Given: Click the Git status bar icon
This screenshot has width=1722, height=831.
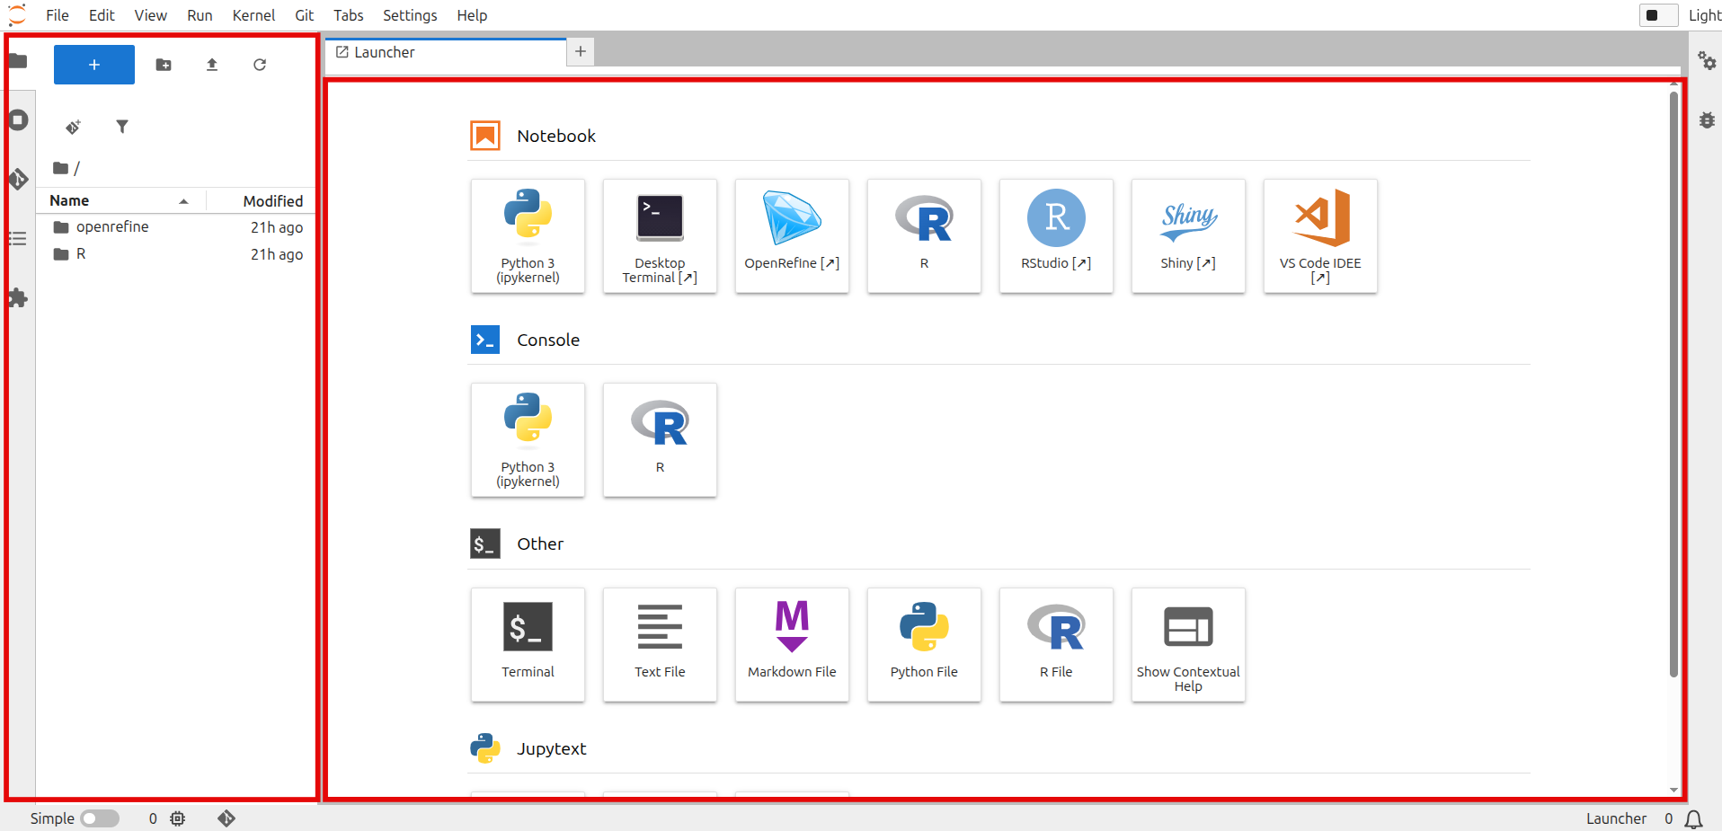Looking at the screenshot, I should [226, 818].
